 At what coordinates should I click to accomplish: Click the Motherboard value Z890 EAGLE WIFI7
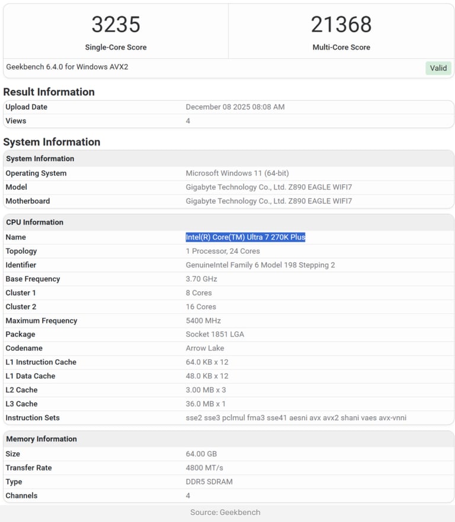(269, 201)
